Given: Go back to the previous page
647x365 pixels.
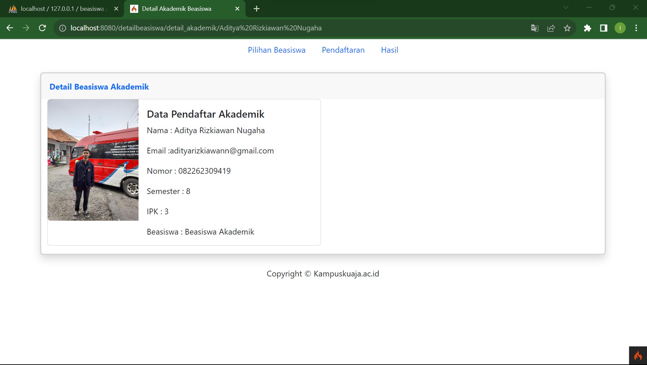Looking at the screenshot, I should (10, 28).
